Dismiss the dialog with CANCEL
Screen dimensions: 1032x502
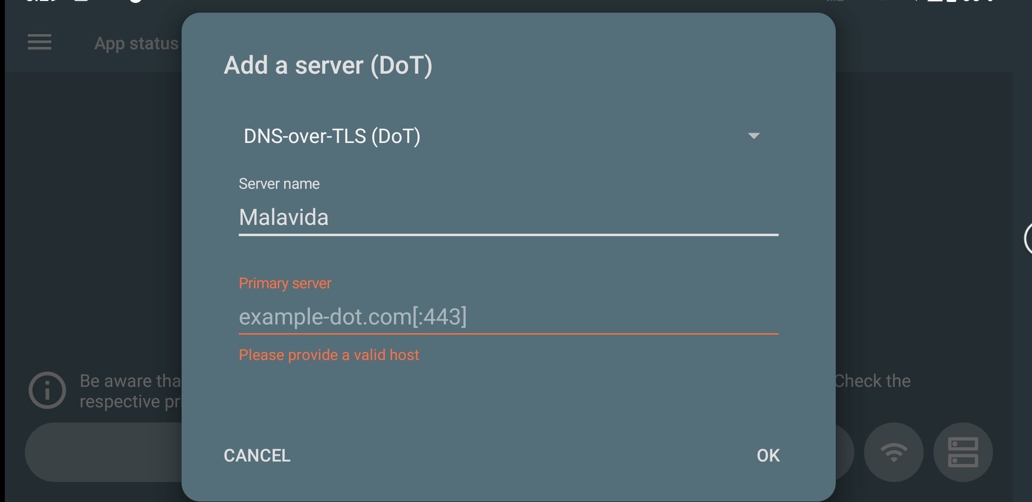[257, 456]
